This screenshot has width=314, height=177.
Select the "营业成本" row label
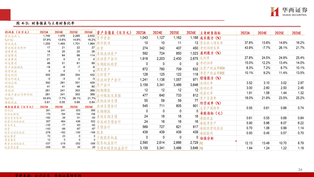click(x=11, y=44)
